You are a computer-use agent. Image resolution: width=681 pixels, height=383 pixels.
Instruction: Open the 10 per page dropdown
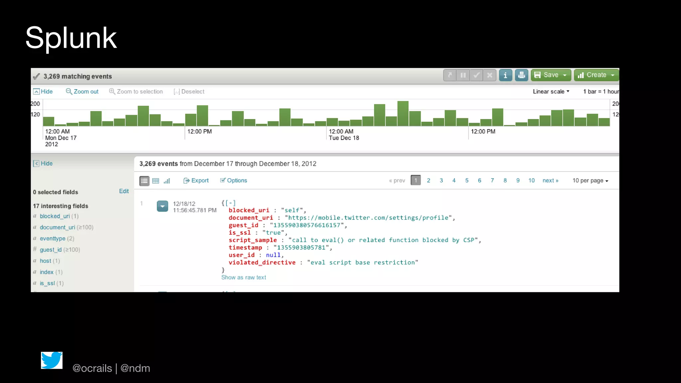click(590, 181)
